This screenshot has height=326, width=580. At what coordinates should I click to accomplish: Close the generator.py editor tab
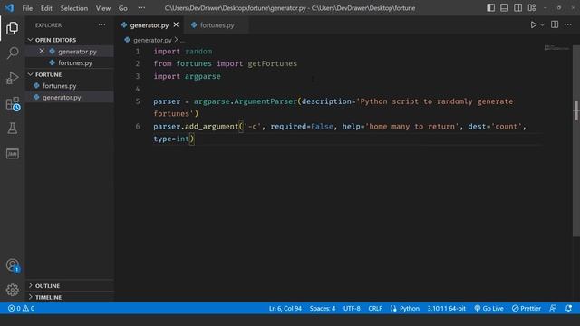[176, 24]
